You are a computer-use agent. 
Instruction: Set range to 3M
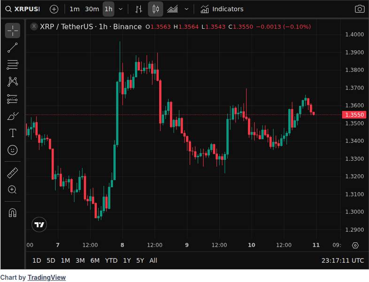point(80,260)
